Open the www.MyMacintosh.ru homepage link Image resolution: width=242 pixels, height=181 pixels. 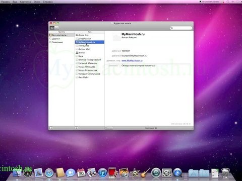(132, 60)
